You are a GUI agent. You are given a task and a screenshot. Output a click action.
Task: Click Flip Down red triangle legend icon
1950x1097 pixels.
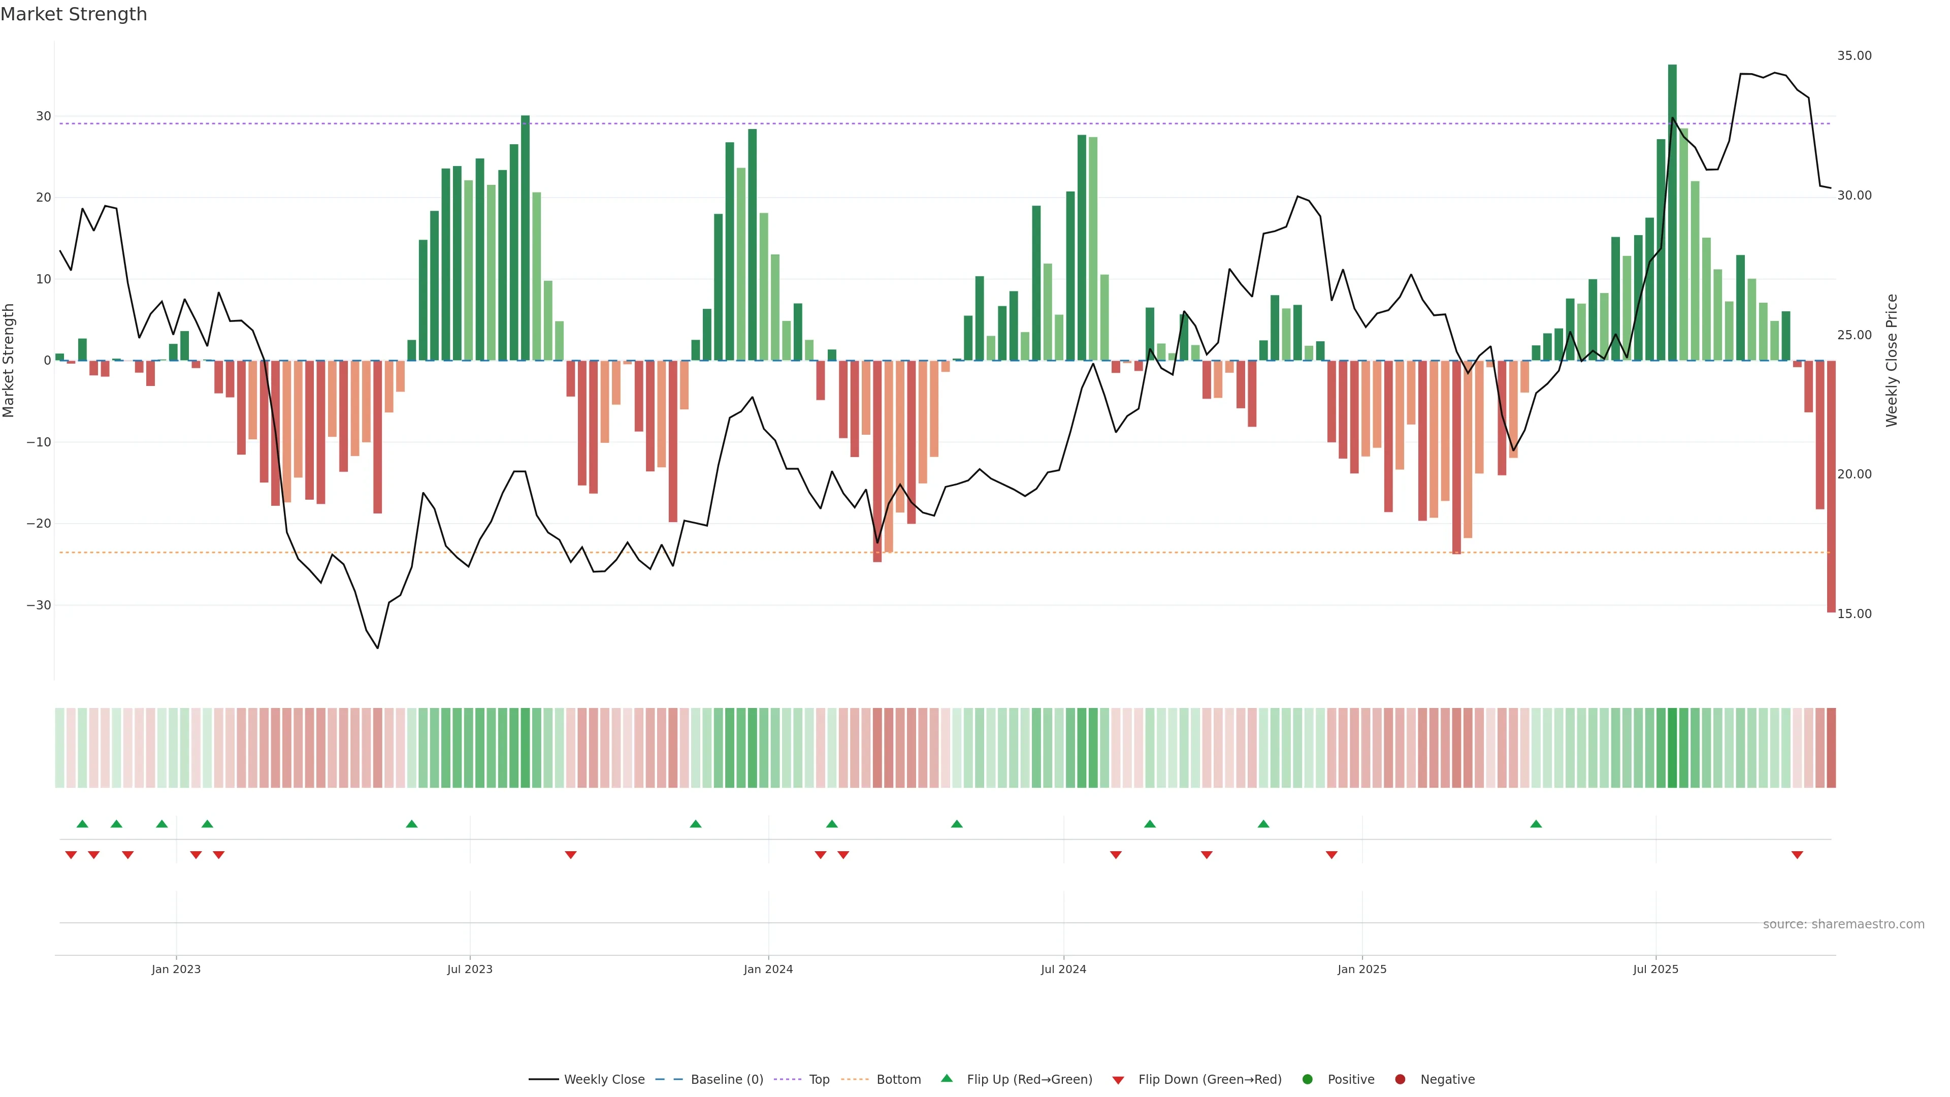click(x=1118, y=1080)
